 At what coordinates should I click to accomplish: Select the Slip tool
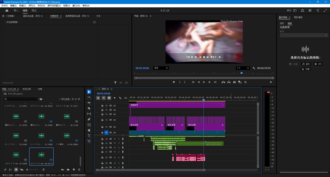[x=89, y=114]
